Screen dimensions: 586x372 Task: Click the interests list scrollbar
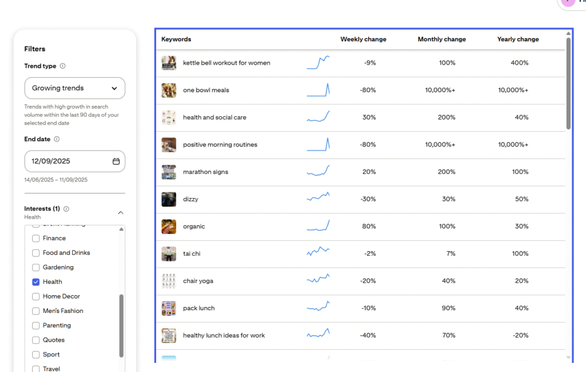[x=121, y=325]
